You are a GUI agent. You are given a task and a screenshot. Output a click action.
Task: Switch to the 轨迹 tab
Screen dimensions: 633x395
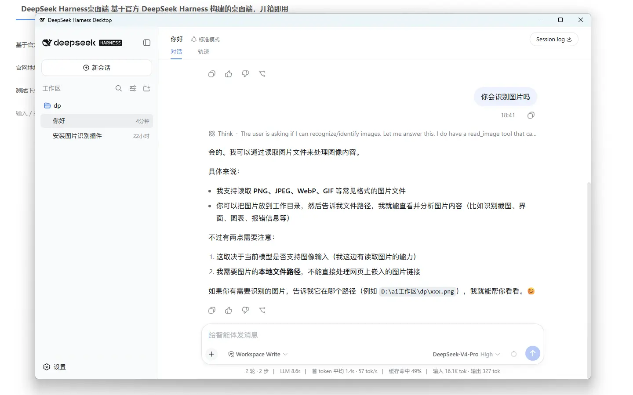(204, 52)
